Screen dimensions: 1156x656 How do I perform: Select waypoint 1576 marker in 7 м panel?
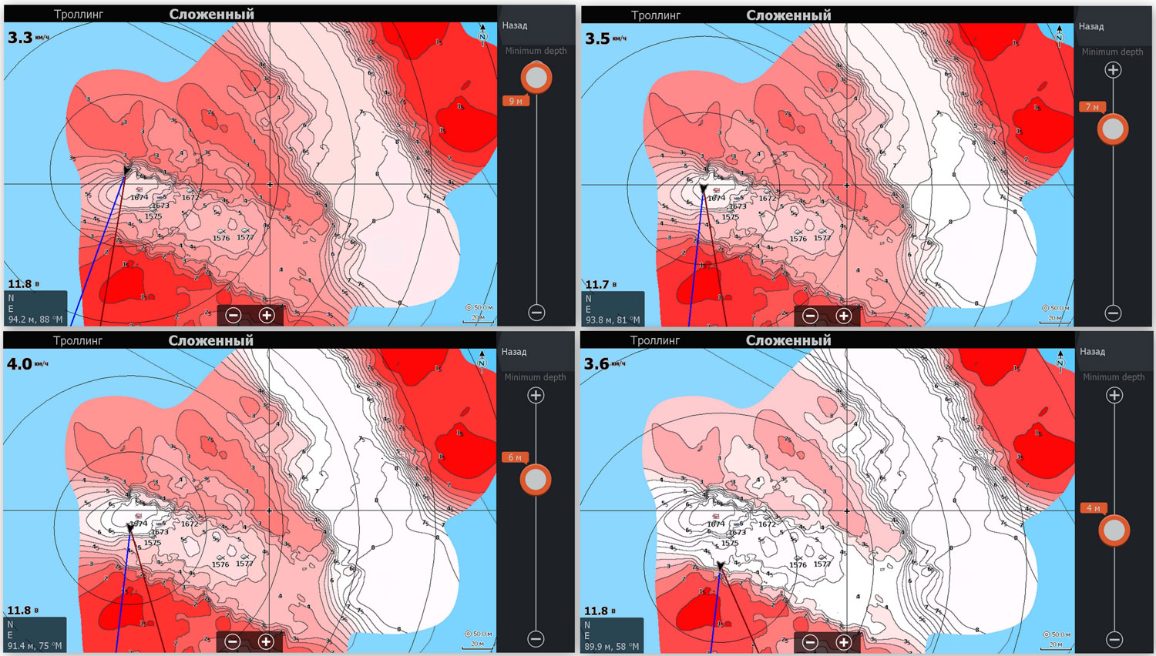798,233
